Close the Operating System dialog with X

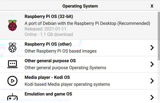[x=152, y=6]
